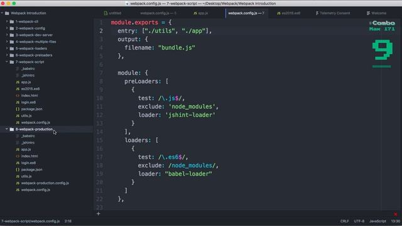Change JavaScript grammar selector in status bar

point(378,221)
